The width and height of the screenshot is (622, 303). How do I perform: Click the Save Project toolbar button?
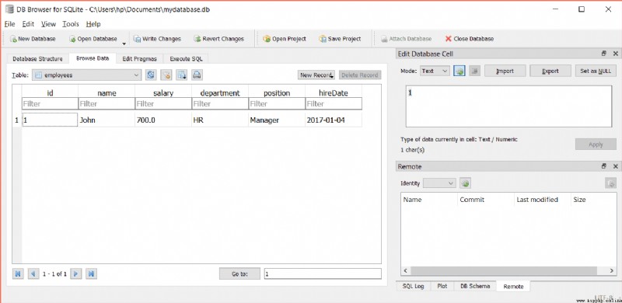340,39
